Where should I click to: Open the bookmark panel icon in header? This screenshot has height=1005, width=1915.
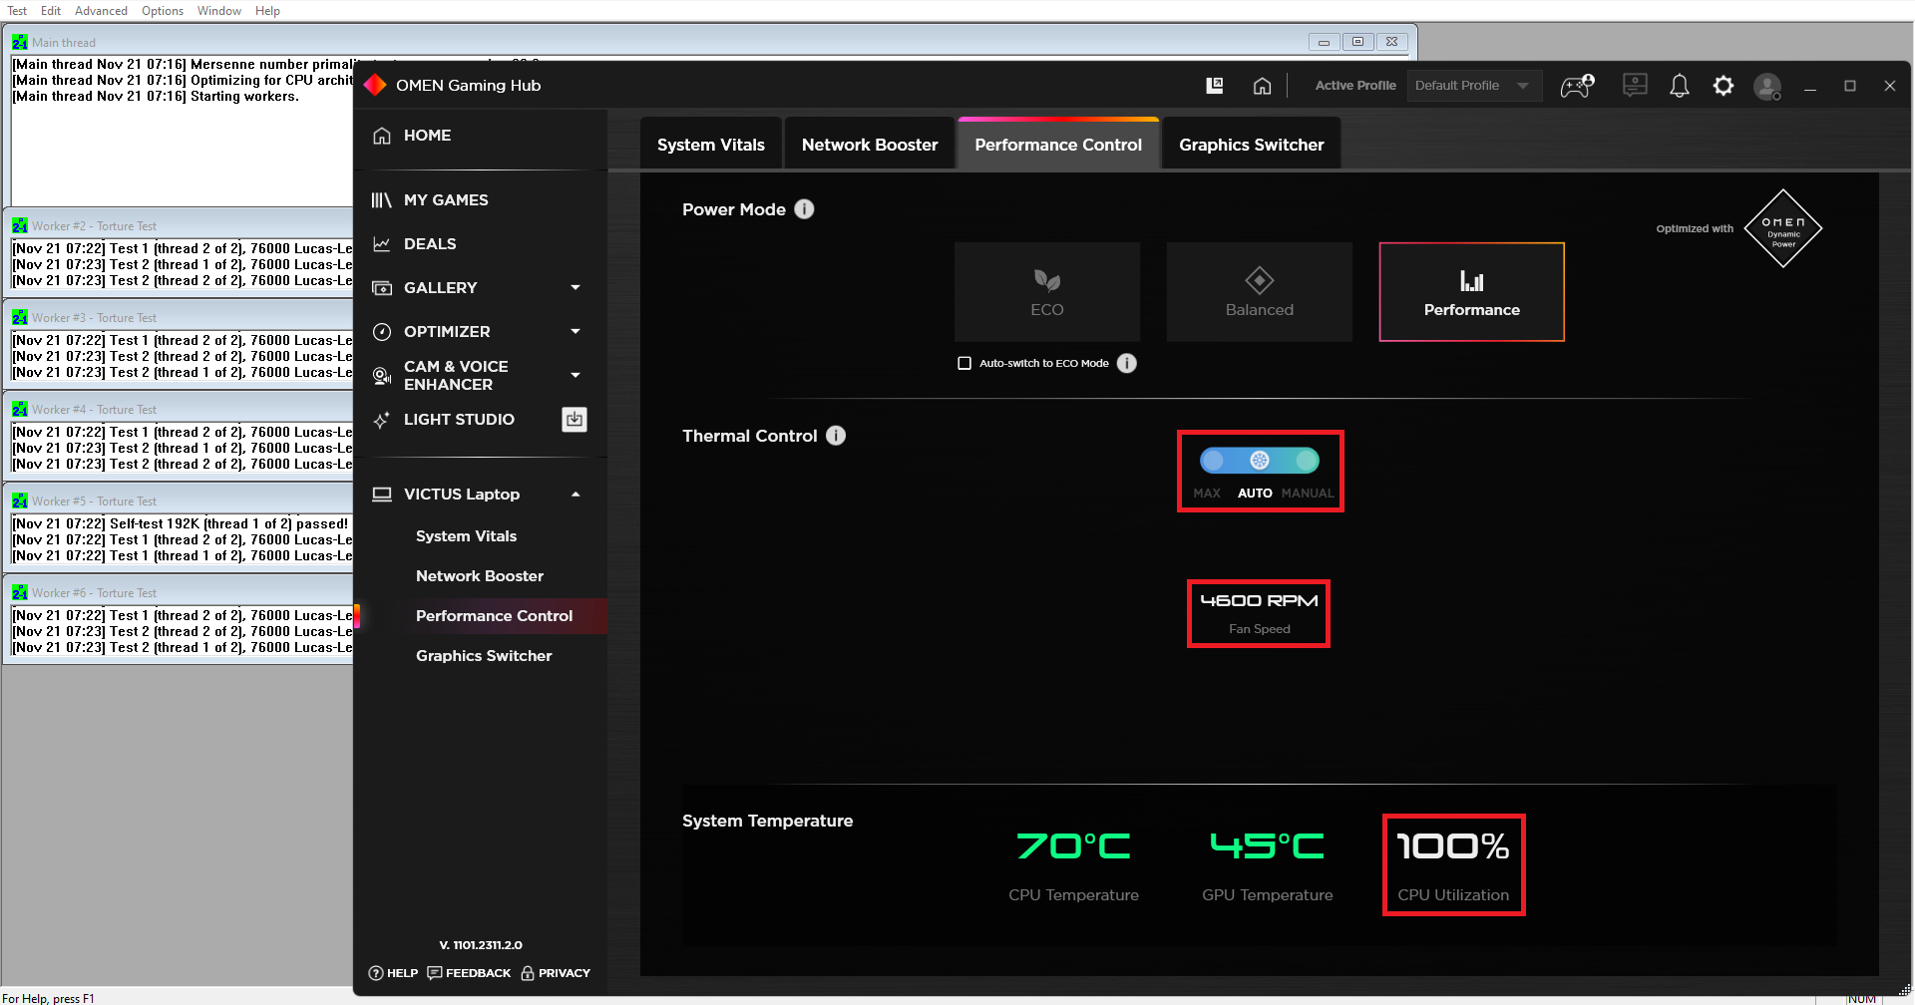(1215, 86)
